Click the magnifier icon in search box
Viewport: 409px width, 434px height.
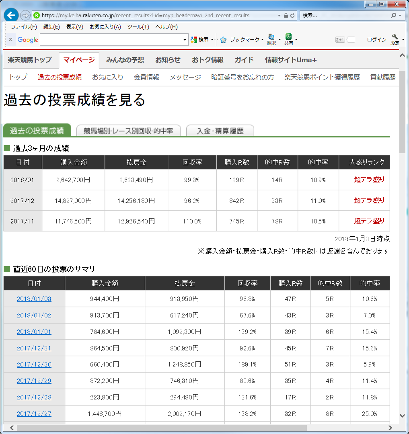393,16
